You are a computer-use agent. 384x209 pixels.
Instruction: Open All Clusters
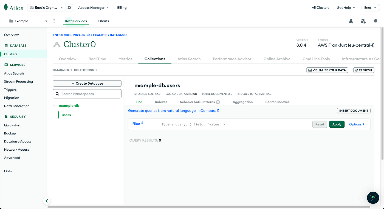click(320, 8)
